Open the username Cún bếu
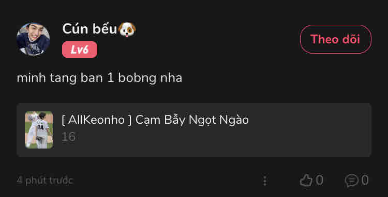388x197 pixels. (89, 29)
